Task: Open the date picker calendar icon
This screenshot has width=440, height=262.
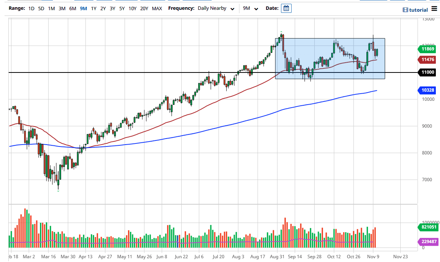Action: [x=286, y=8]
